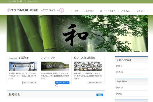This screenshot has height=102, width=153.
Task: Click the arrow icon beside カート
Action: click(x=117, y=66)
